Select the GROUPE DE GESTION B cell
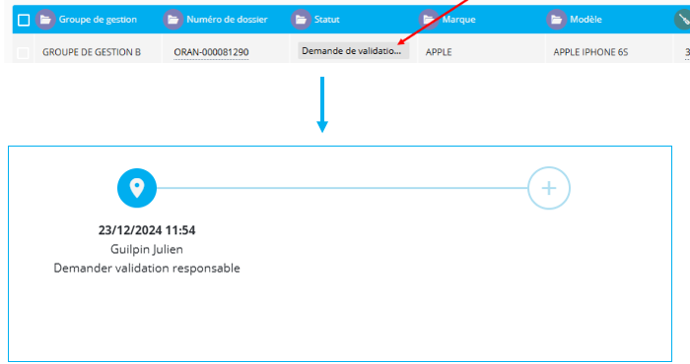690x364 pixels. click(92, 52)
